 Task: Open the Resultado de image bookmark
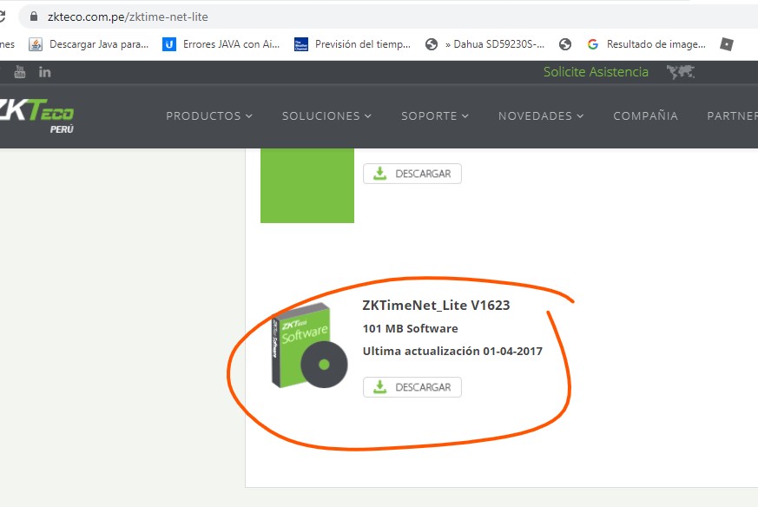[646, 44]
